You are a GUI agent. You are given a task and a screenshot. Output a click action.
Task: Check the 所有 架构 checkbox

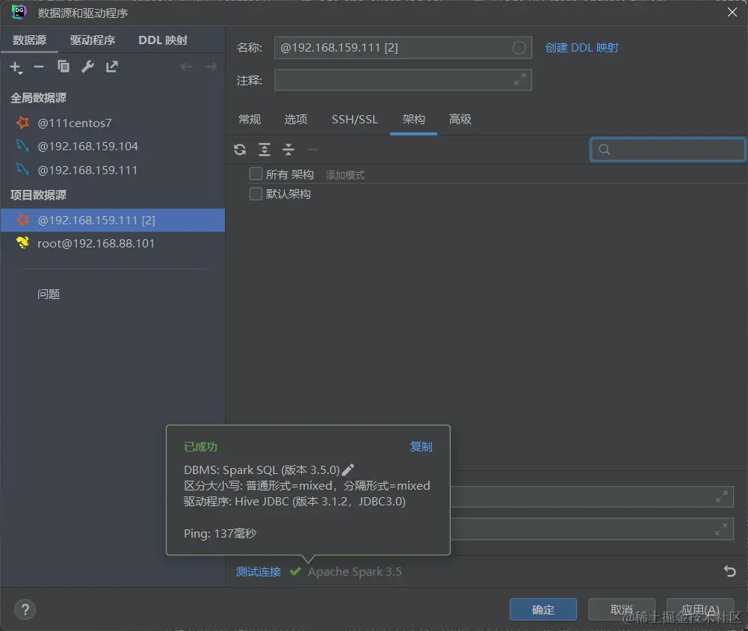click(x=256, y=173)
